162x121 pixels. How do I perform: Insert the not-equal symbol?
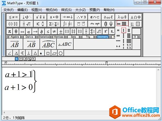pyautogui.click(x=54, y=32)
